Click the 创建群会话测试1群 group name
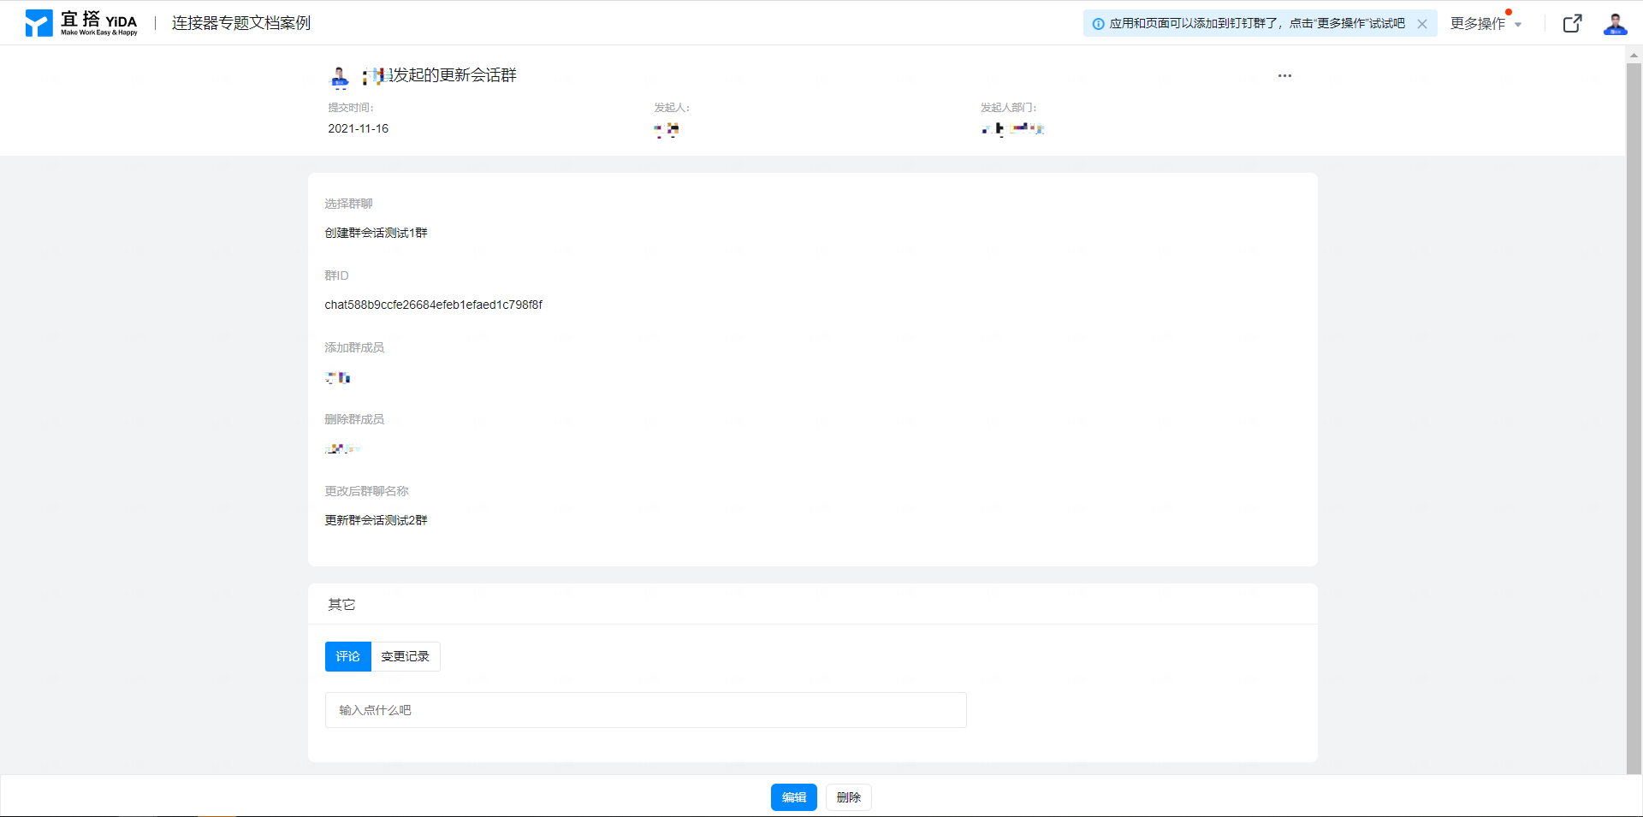This screenshot has width=1643, height=817. tap(376, 233)
